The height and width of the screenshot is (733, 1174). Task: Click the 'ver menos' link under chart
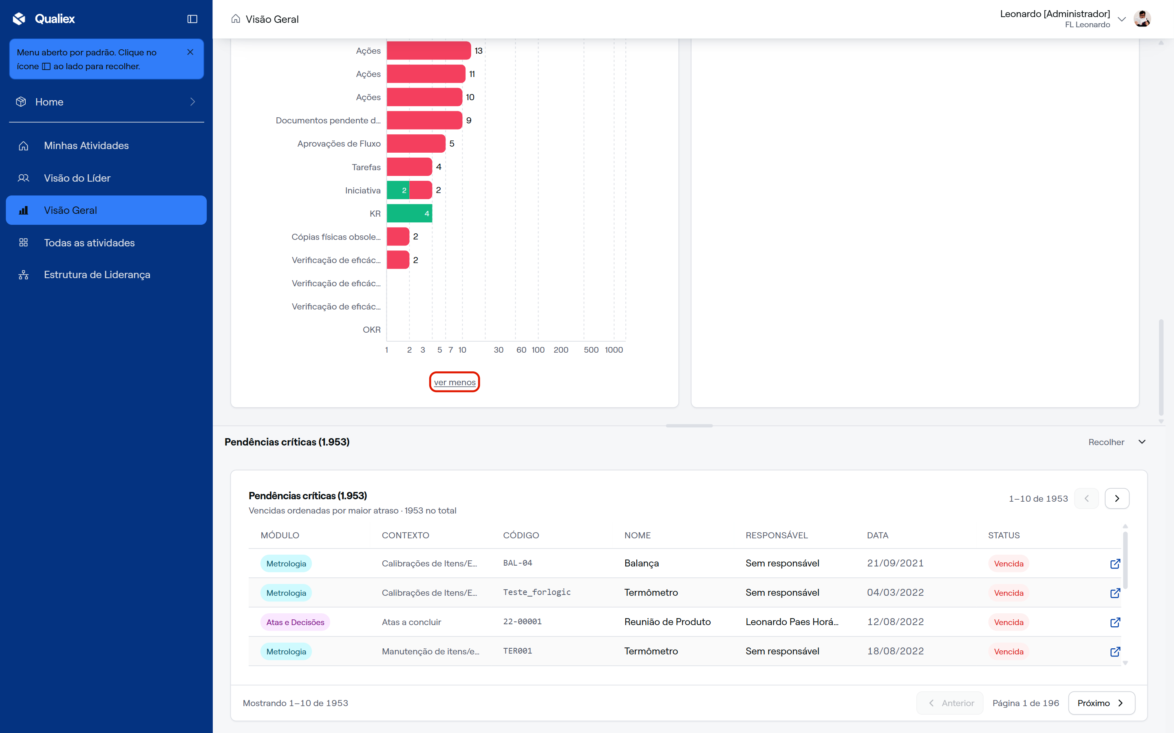click(455, 382)
